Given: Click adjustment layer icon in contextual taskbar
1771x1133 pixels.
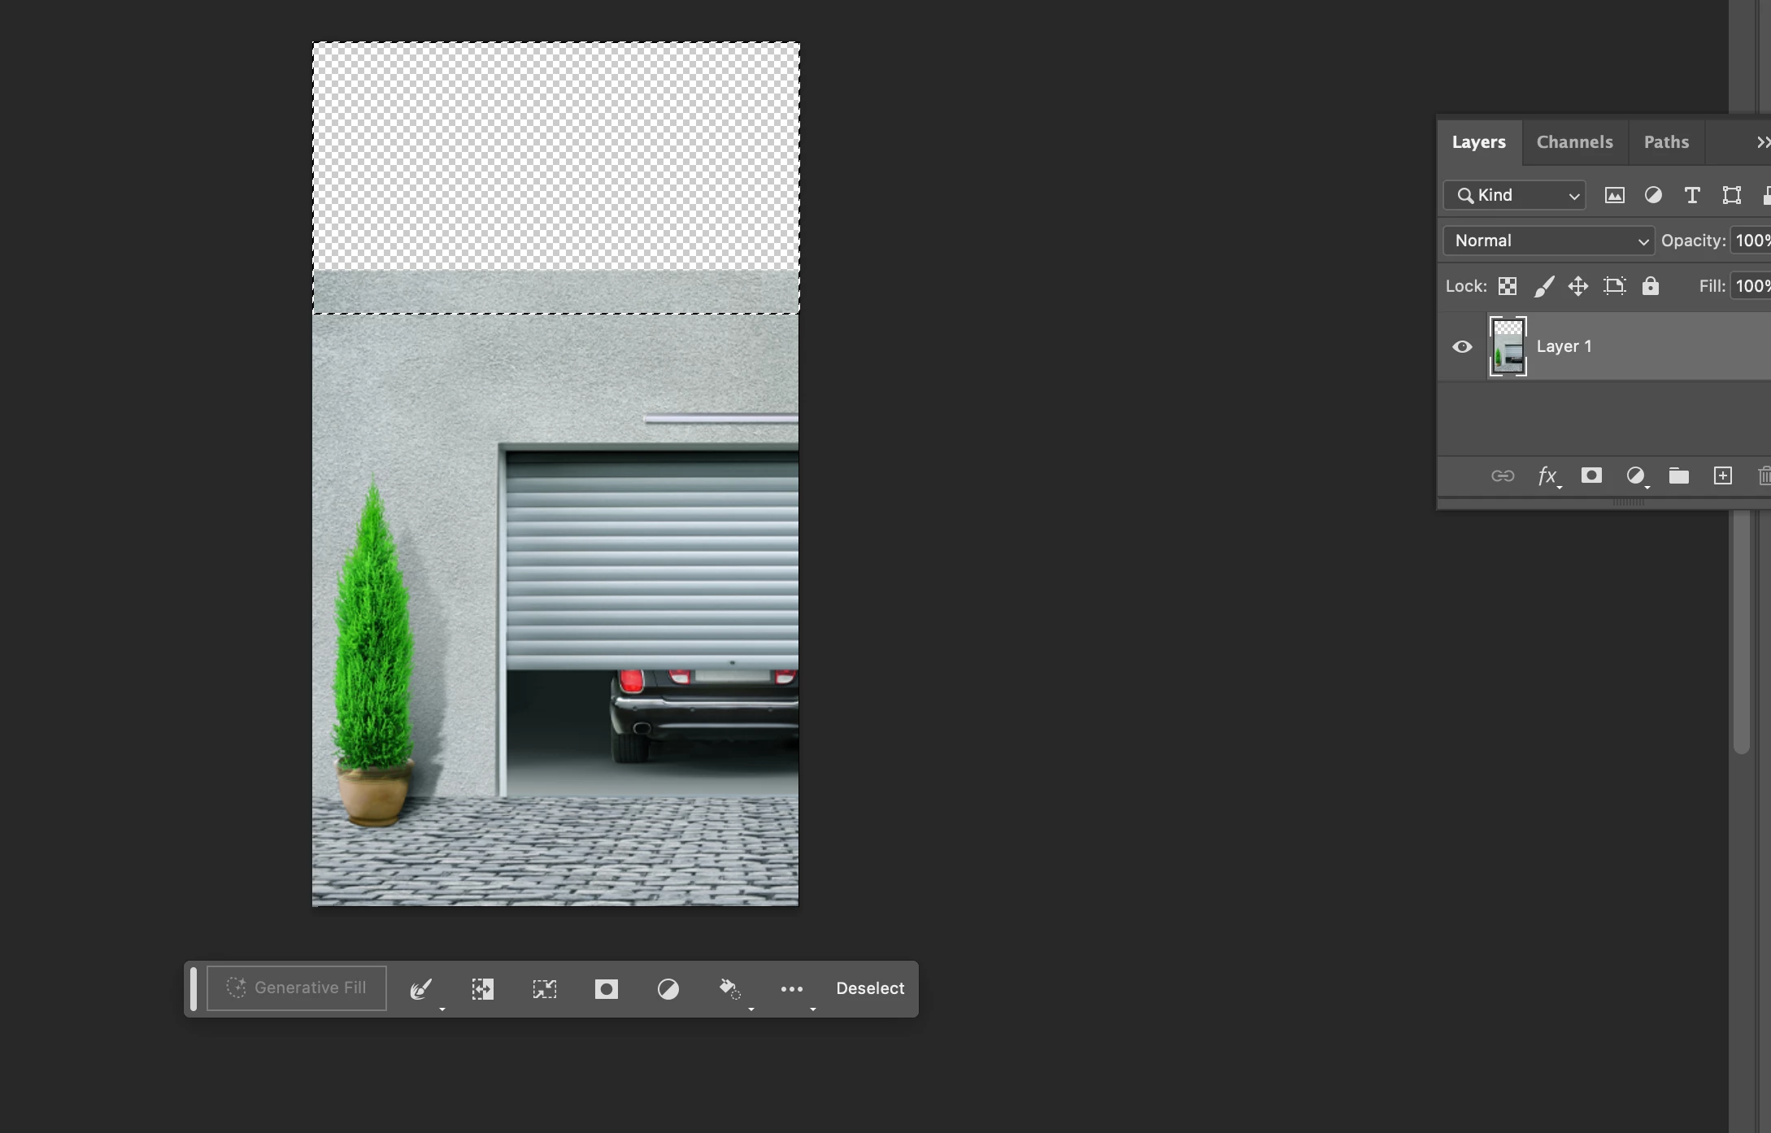Looking at the screenshot, I should tap(668, 988).
